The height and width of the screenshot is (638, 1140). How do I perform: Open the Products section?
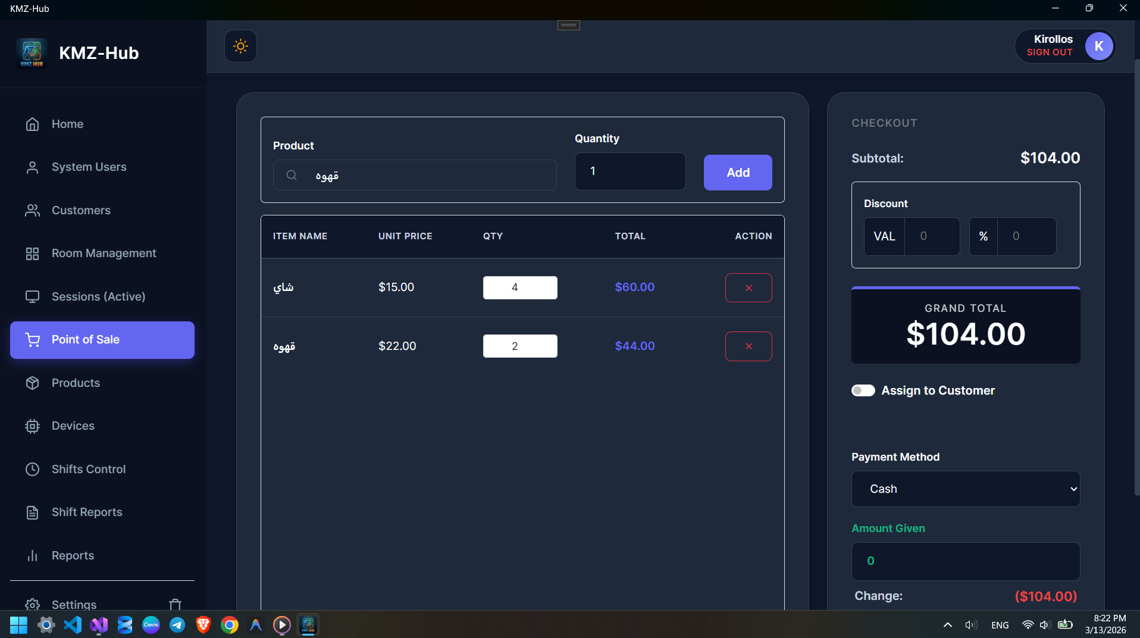[75, 383]
